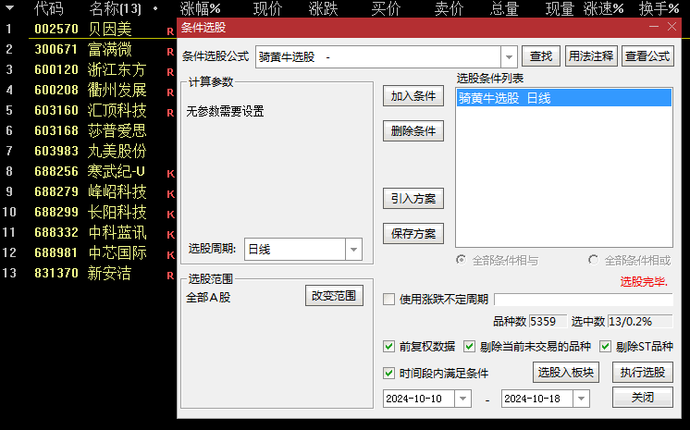
Task: Select stock row 603983 丸美股份
Action: (x=88, y=151)
